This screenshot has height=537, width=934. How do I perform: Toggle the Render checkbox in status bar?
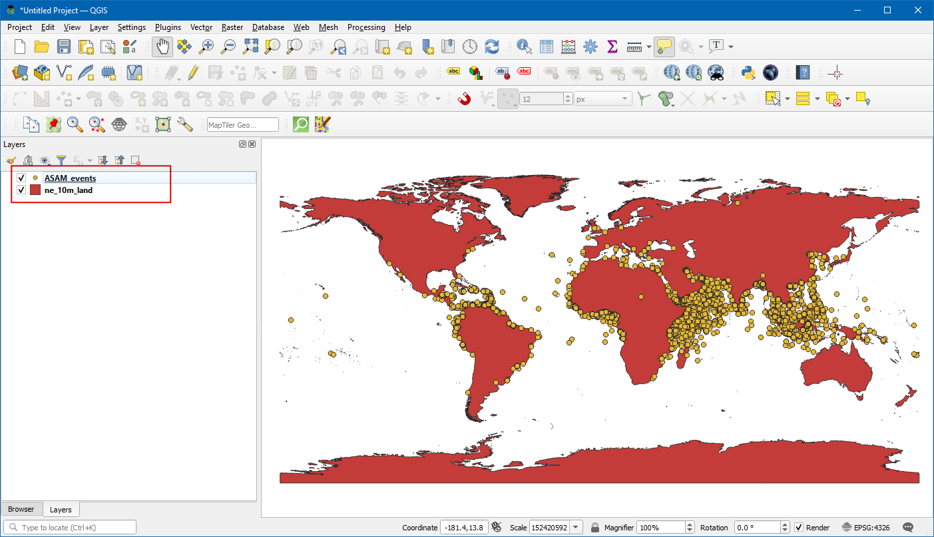click(x=799, y=528)
